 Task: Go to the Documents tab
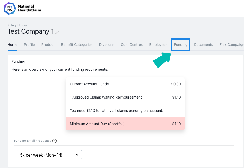click(204, 45)
